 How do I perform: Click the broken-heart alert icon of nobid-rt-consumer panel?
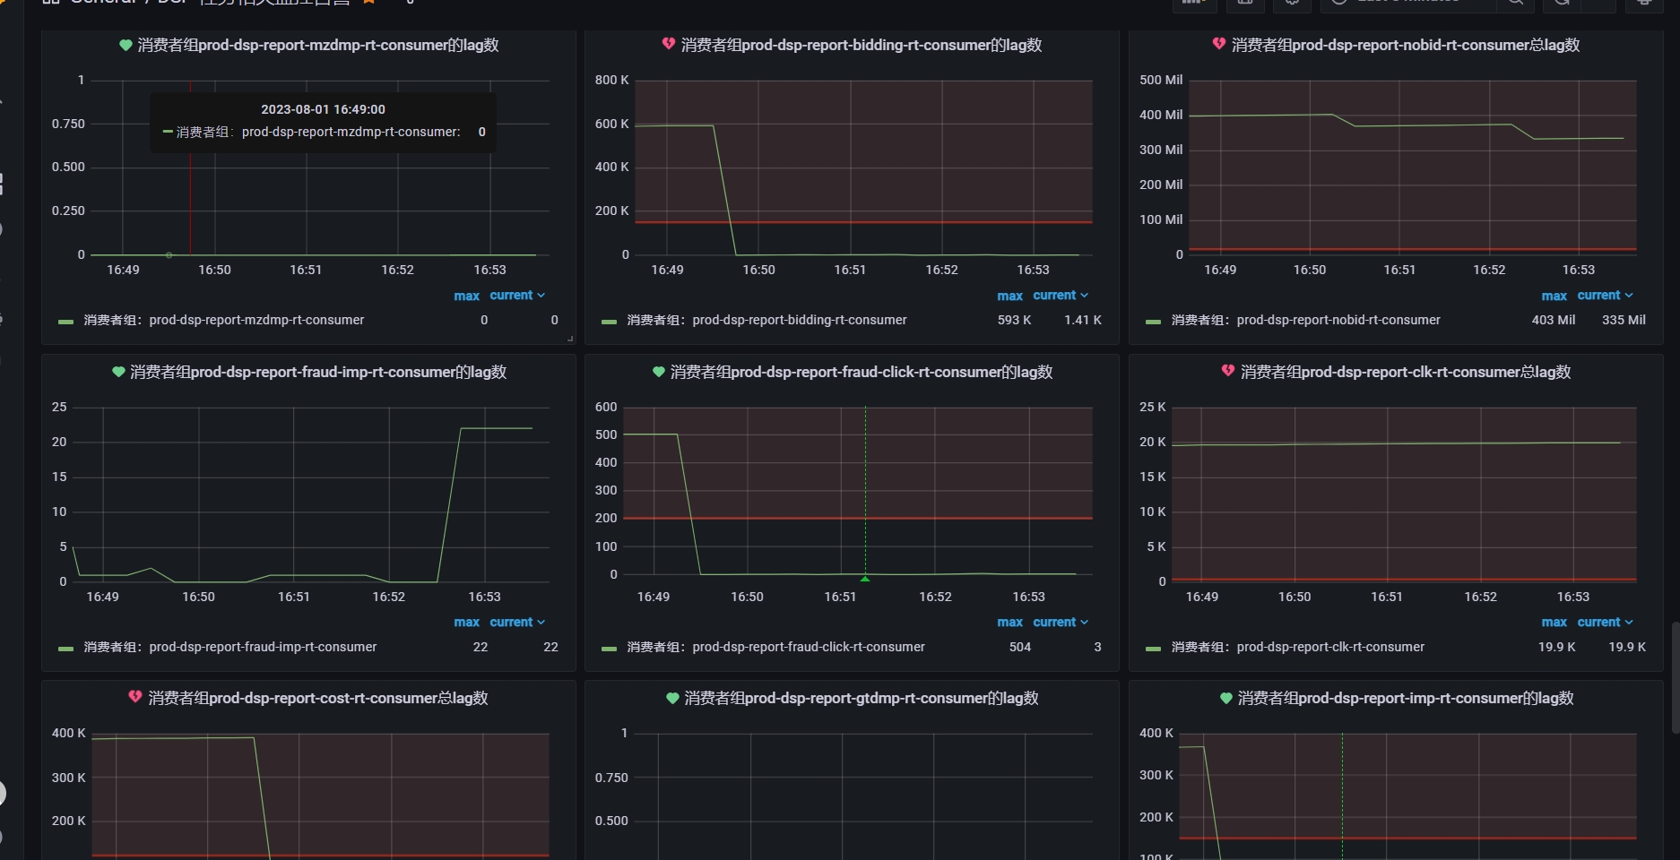click(1219, 44)
